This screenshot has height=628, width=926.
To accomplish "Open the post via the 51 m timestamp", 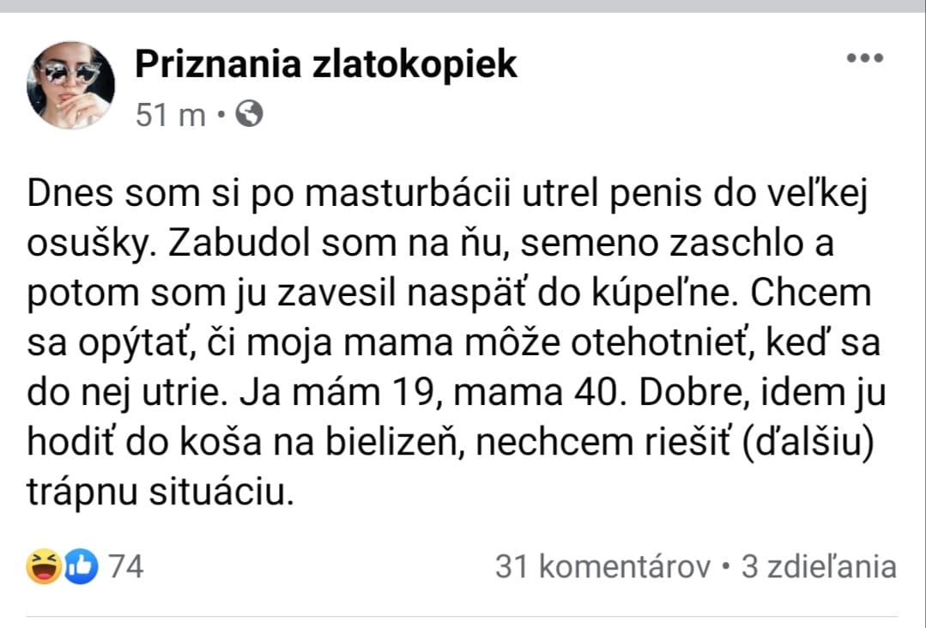I will pos(171,115).
